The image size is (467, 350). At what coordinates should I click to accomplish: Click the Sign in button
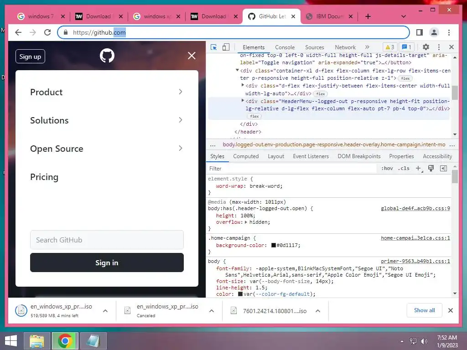tap(107, 262)
